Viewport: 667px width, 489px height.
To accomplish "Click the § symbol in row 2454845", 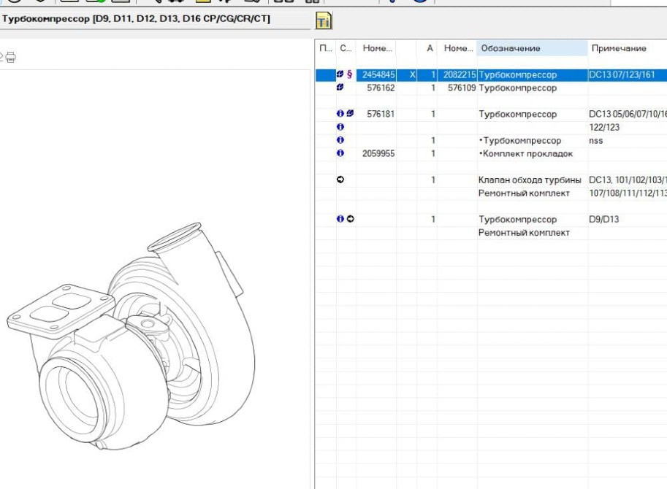I will pyautogui.click(x=349, y=74).
